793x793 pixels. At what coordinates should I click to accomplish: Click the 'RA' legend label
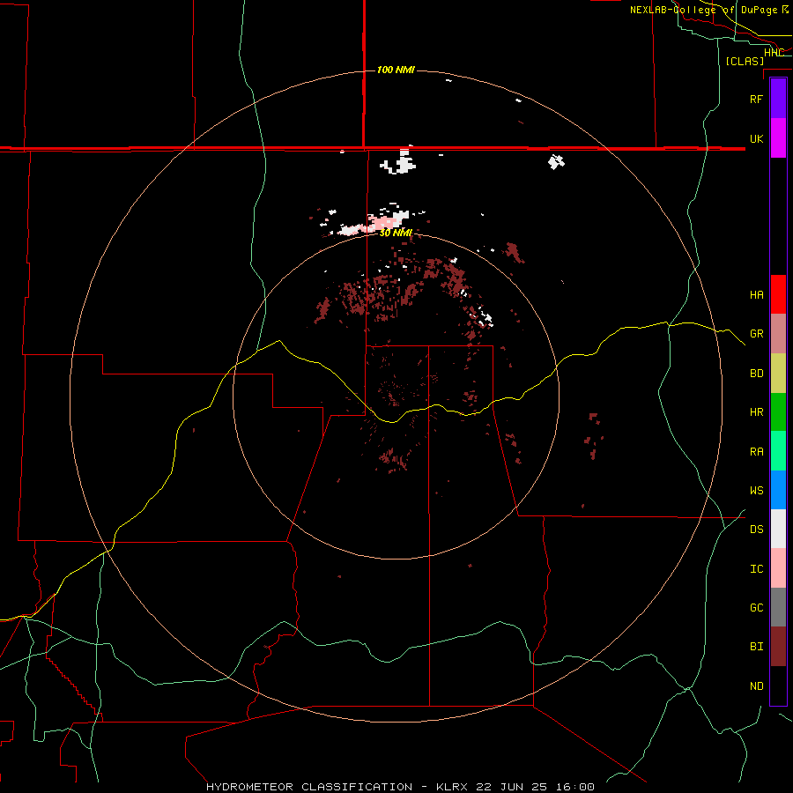[756, 452]
